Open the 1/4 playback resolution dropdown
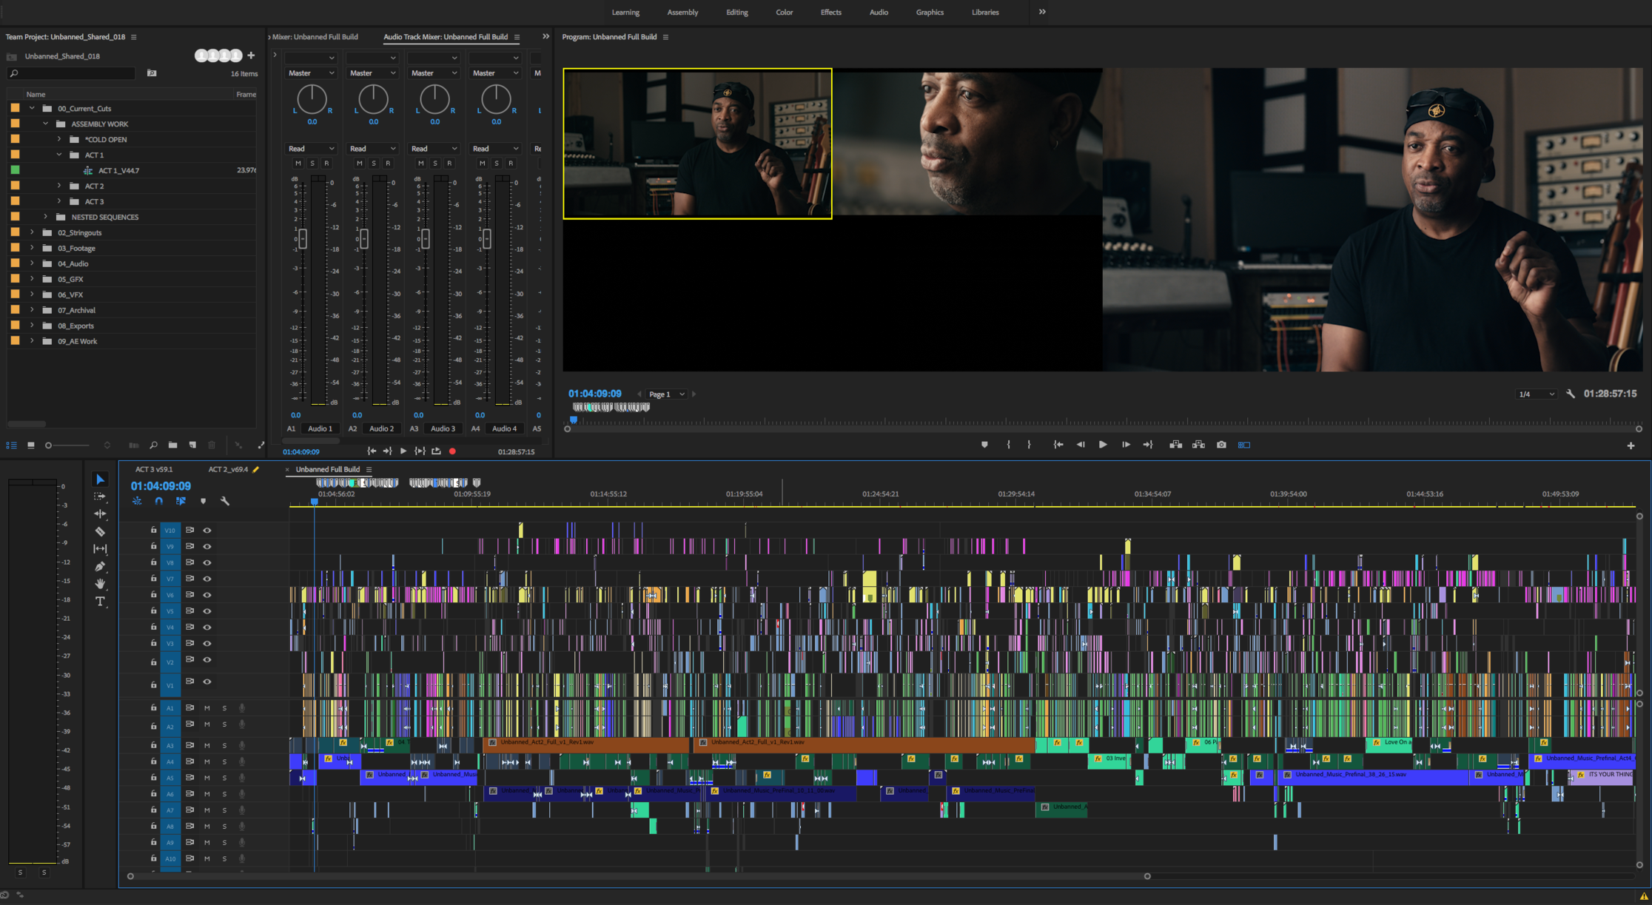Screen dimensions: 1652x905 [1537, 394]
